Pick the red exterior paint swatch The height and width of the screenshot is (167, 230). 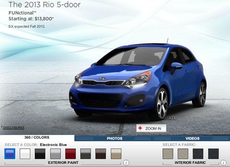[70, 154]
